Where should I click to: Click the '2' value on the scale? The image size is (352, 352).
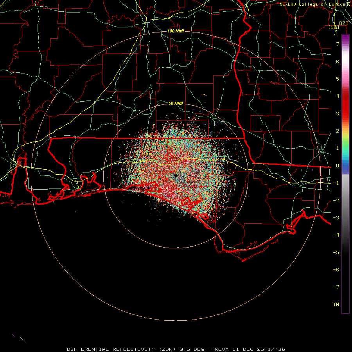[338, 131]
